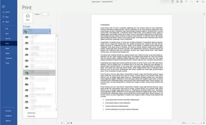The height and width of the screenshot is (125, 206).
Task: Go back using the circled back arrow
Action: [3, 7]
